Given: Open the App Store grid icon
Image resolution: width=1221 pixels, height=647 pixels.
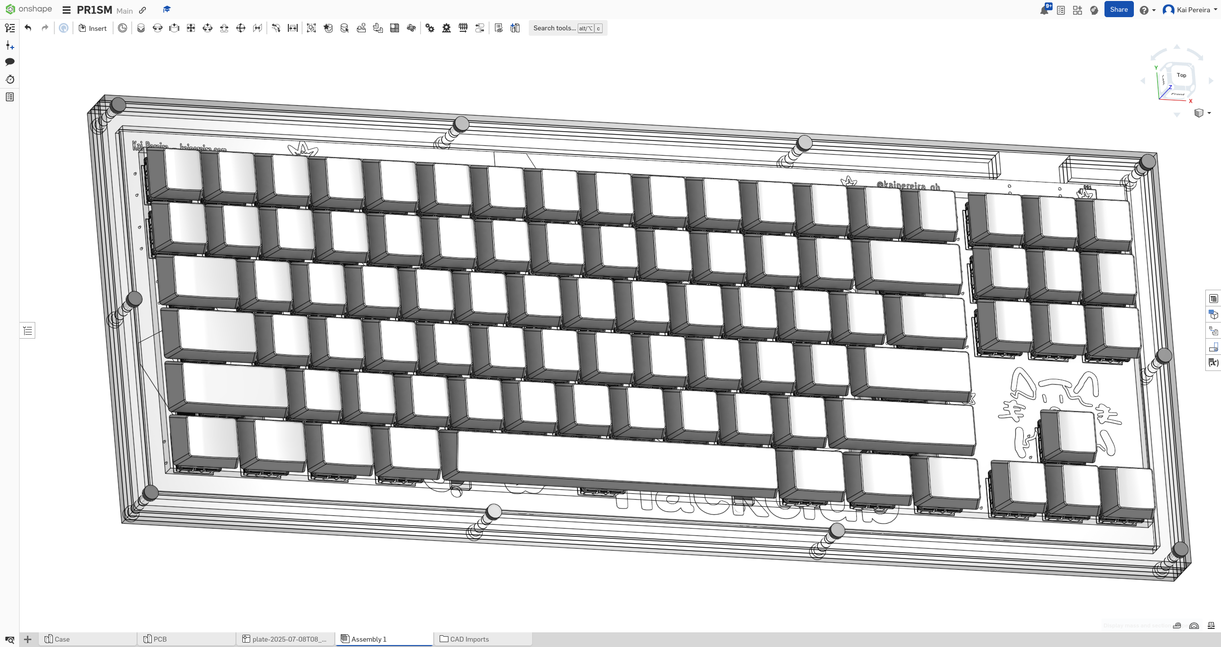Looking at the screenshot, I should [x=1078, y=10].
